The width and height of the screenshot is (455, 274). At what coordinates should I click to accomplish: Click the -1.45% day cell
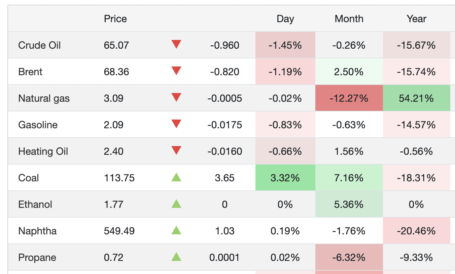click(x=285, y=45)
